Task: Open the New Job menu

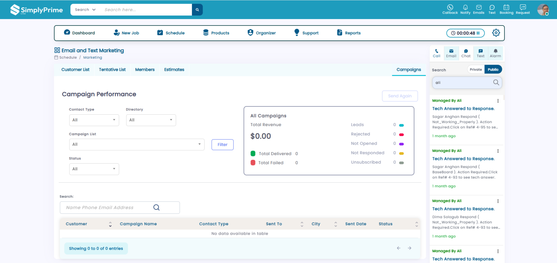Action: point(126,33)
